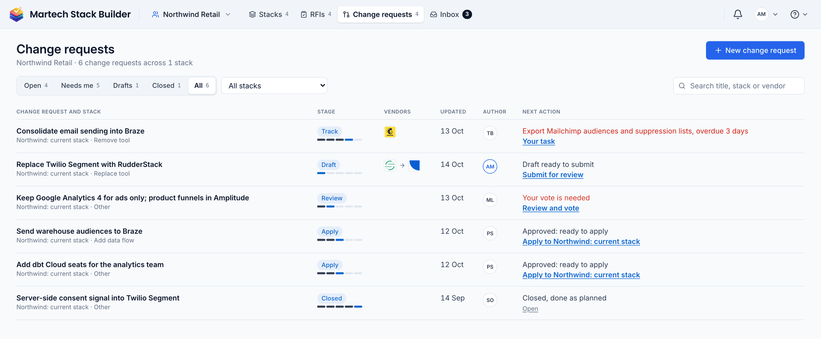
Task: Open the RFIs tab
Action: pyautogui.click(x=316, y=14)
